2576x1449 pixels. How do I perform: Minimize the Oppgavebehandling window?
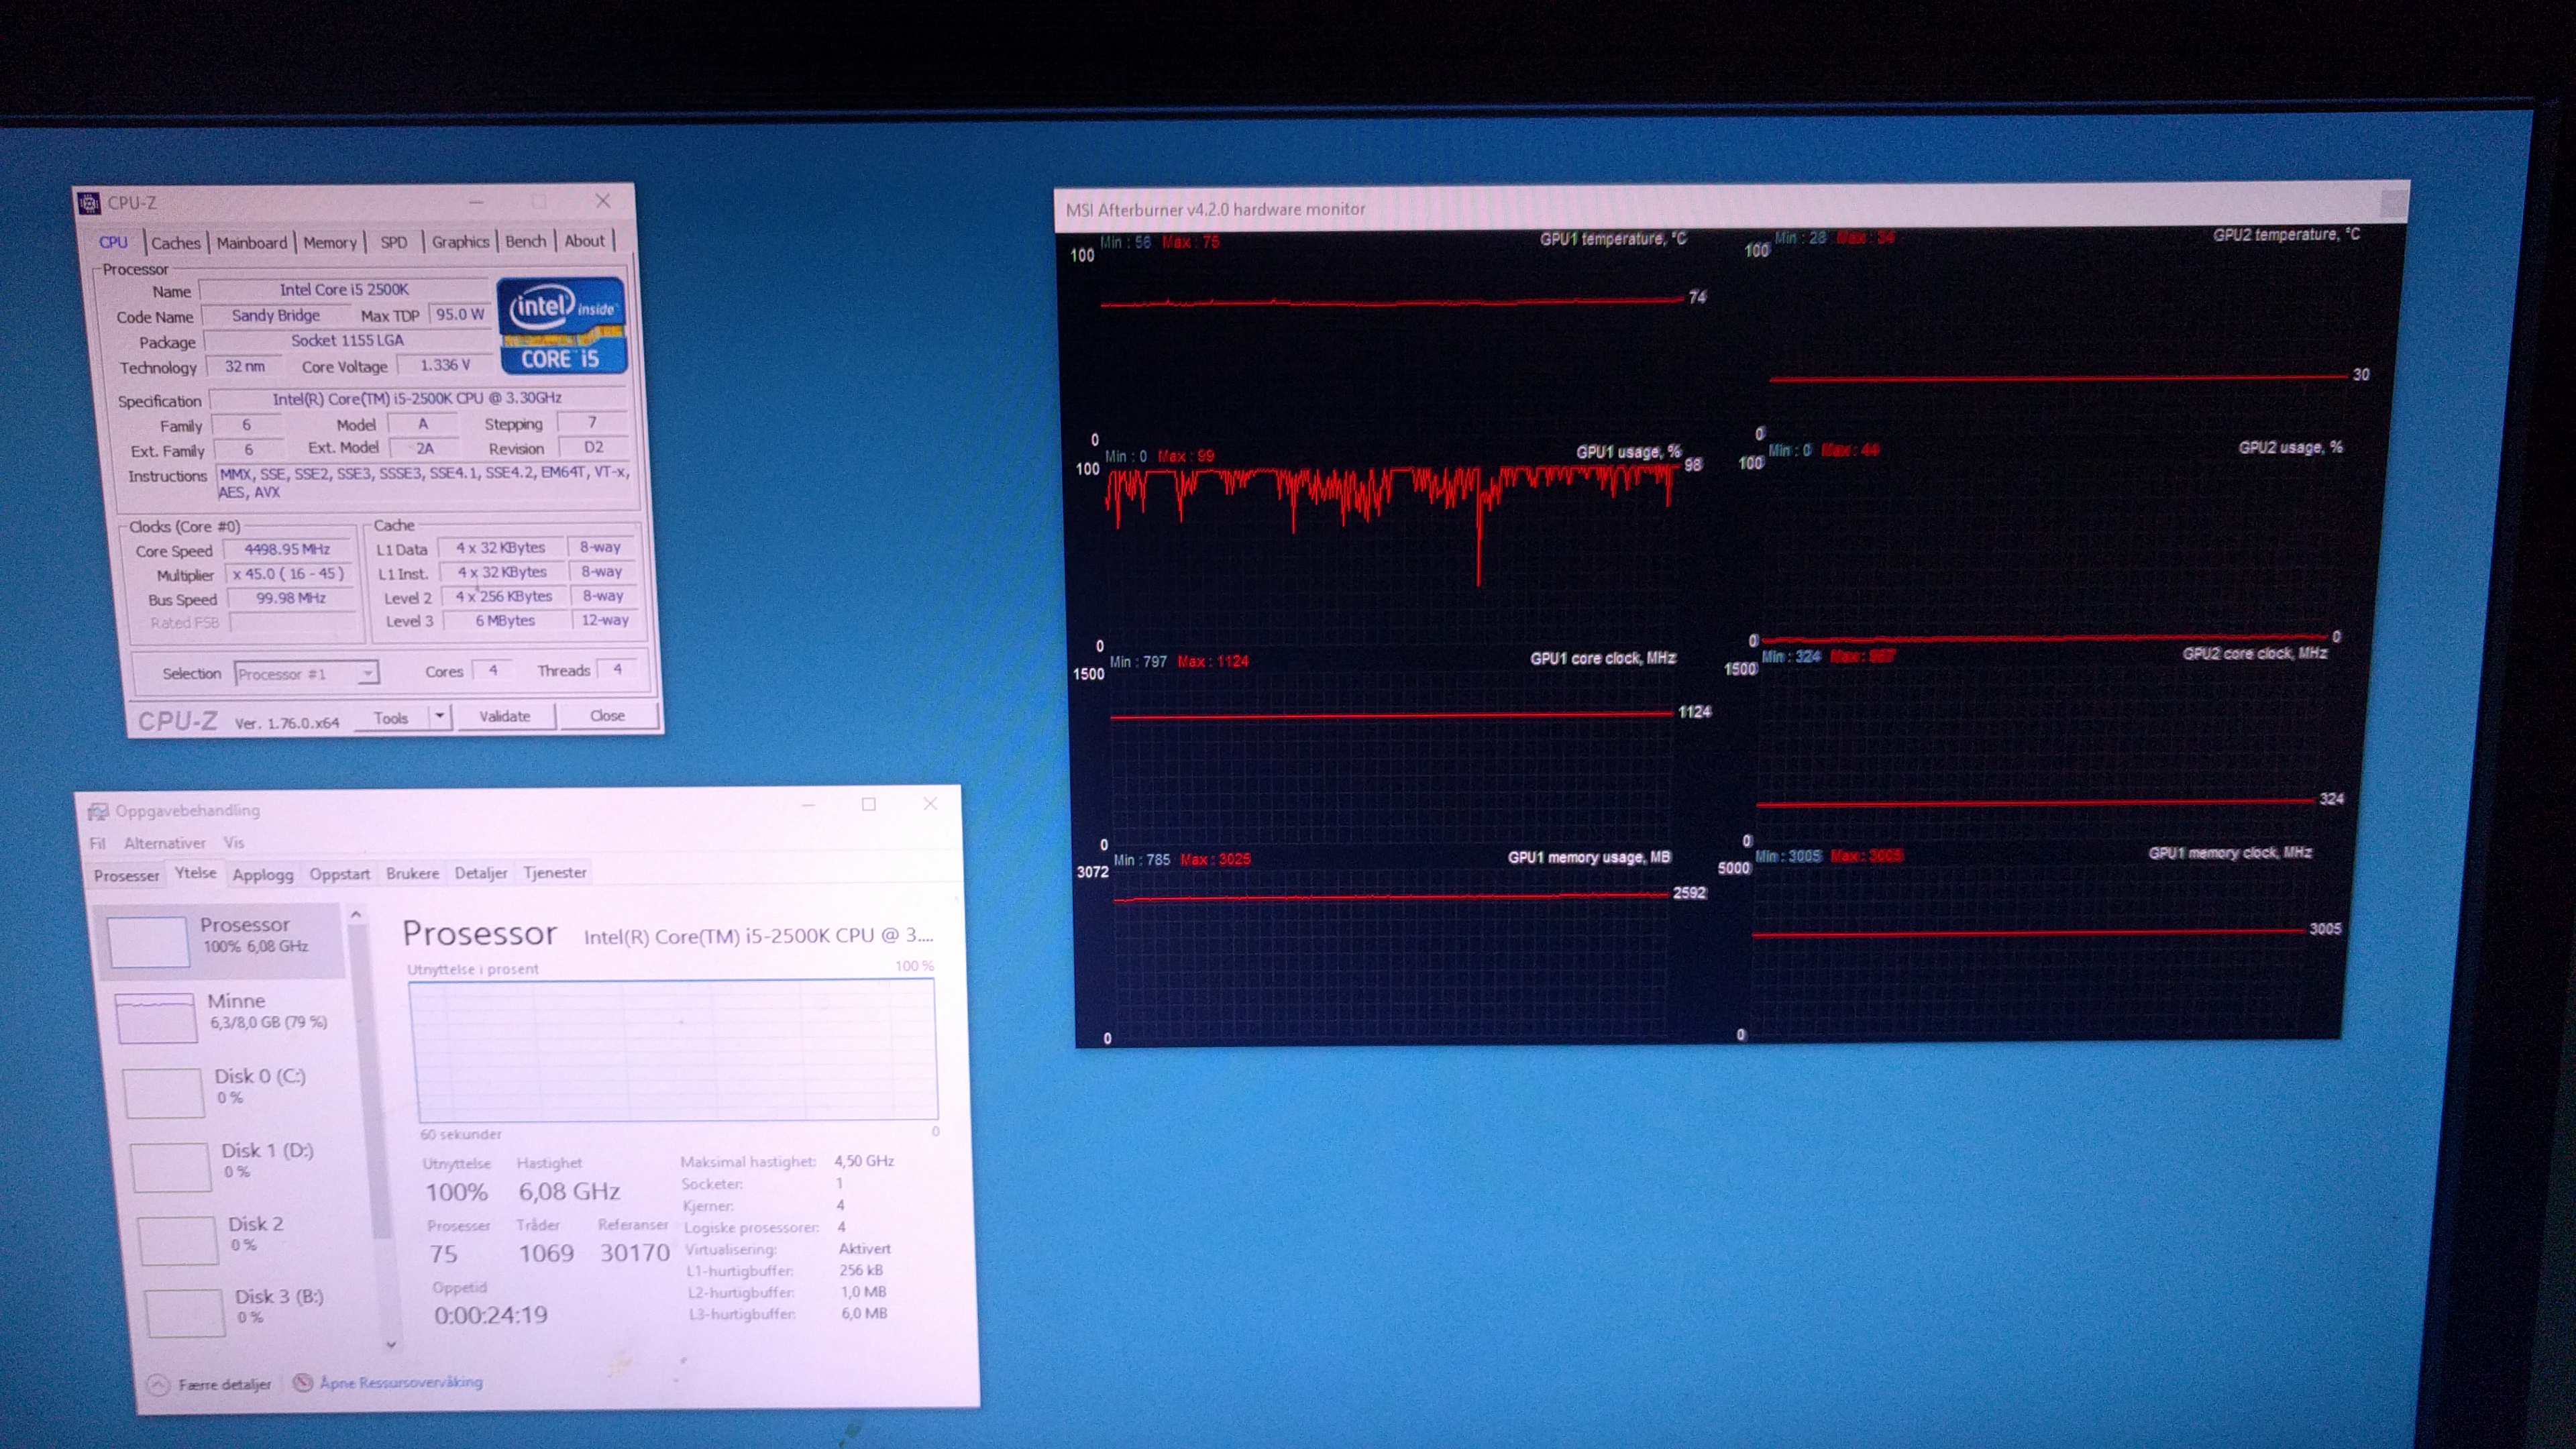809,805
